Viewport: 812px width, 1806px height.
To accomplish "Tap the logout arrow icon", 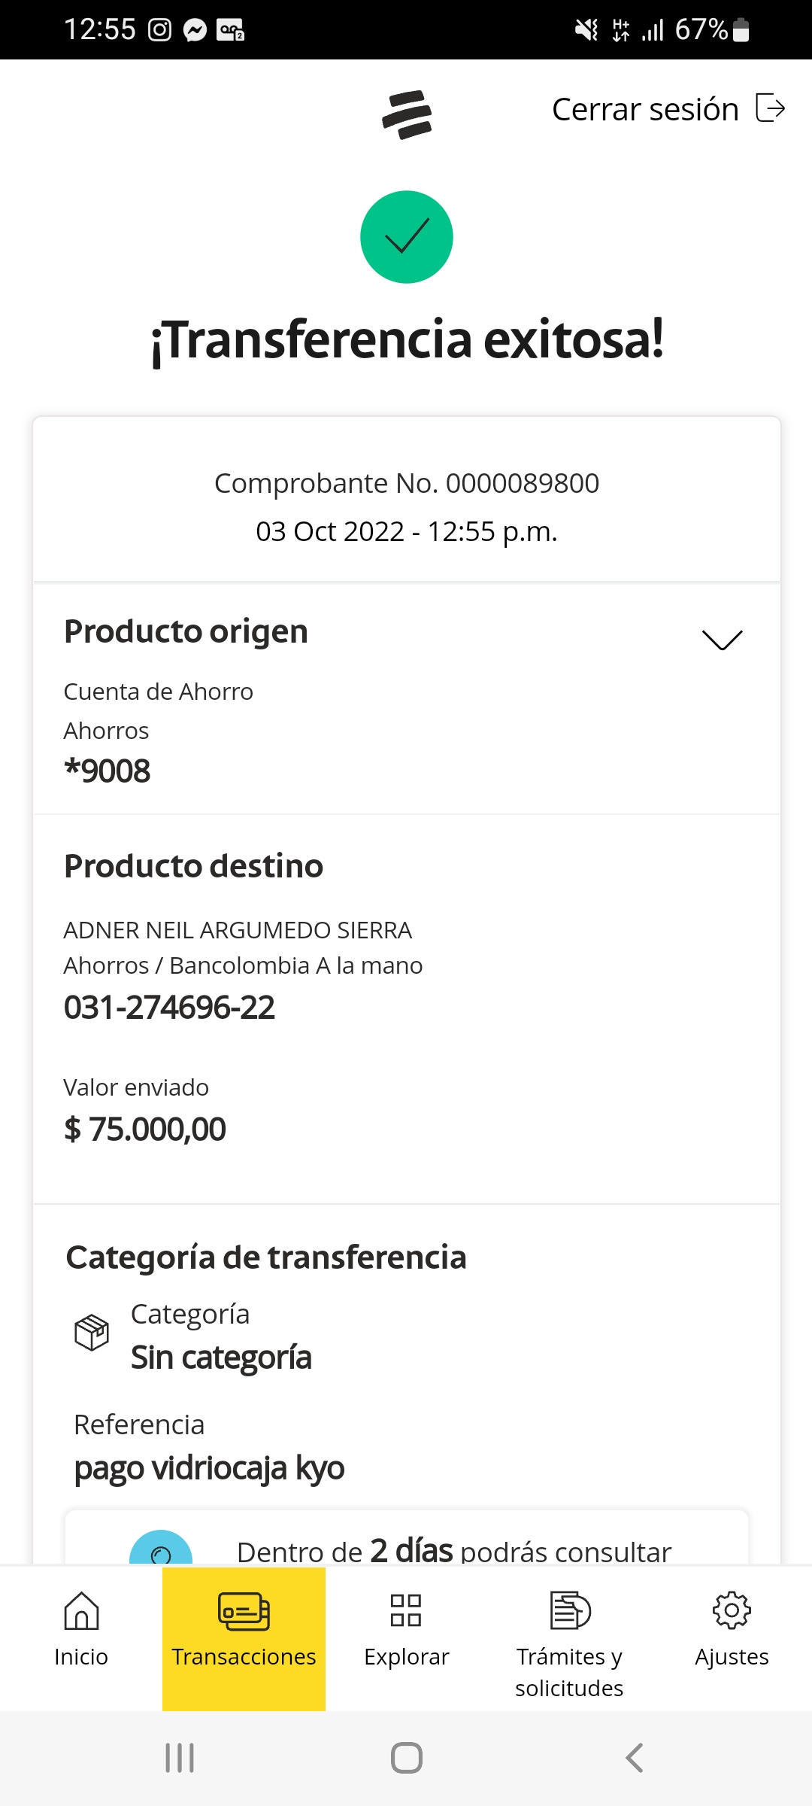I will click(771, 108).
